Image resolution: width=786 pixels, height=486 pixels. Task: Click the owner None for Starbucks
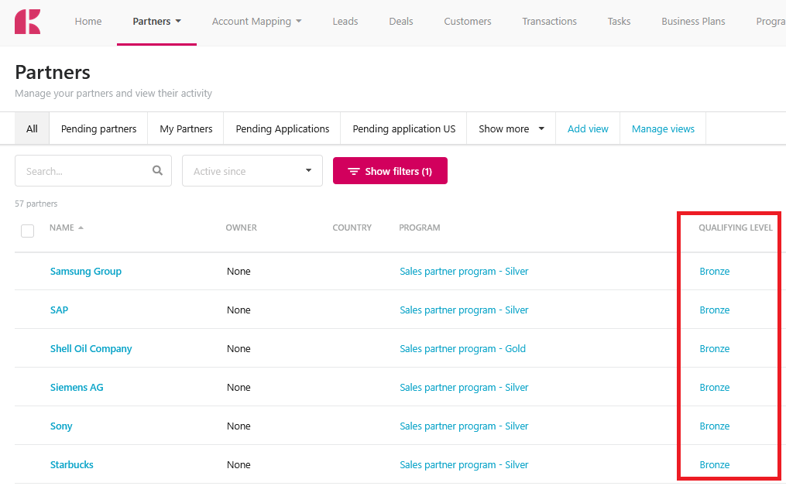tap(239, 464)
